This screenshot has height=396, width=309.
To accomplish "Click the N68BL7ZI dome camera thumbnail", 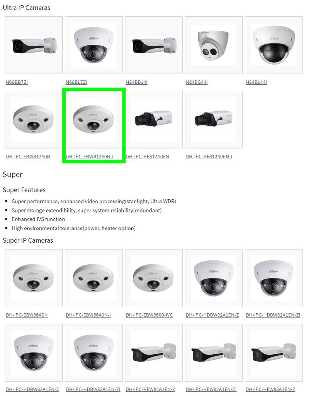I will [93, 45].
